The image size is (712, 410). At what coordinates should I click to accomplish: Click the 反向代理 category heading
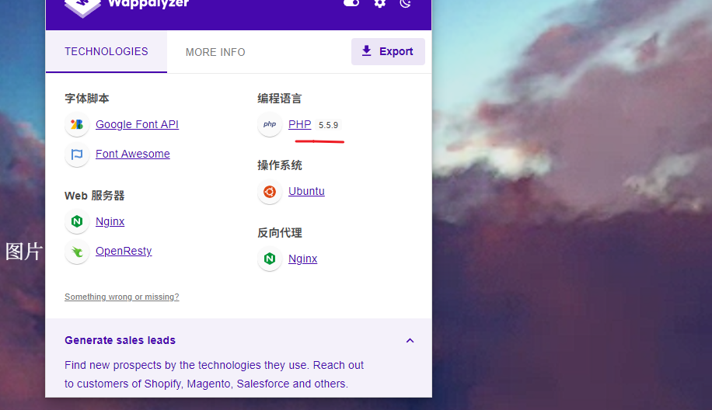tap(279, 233)
